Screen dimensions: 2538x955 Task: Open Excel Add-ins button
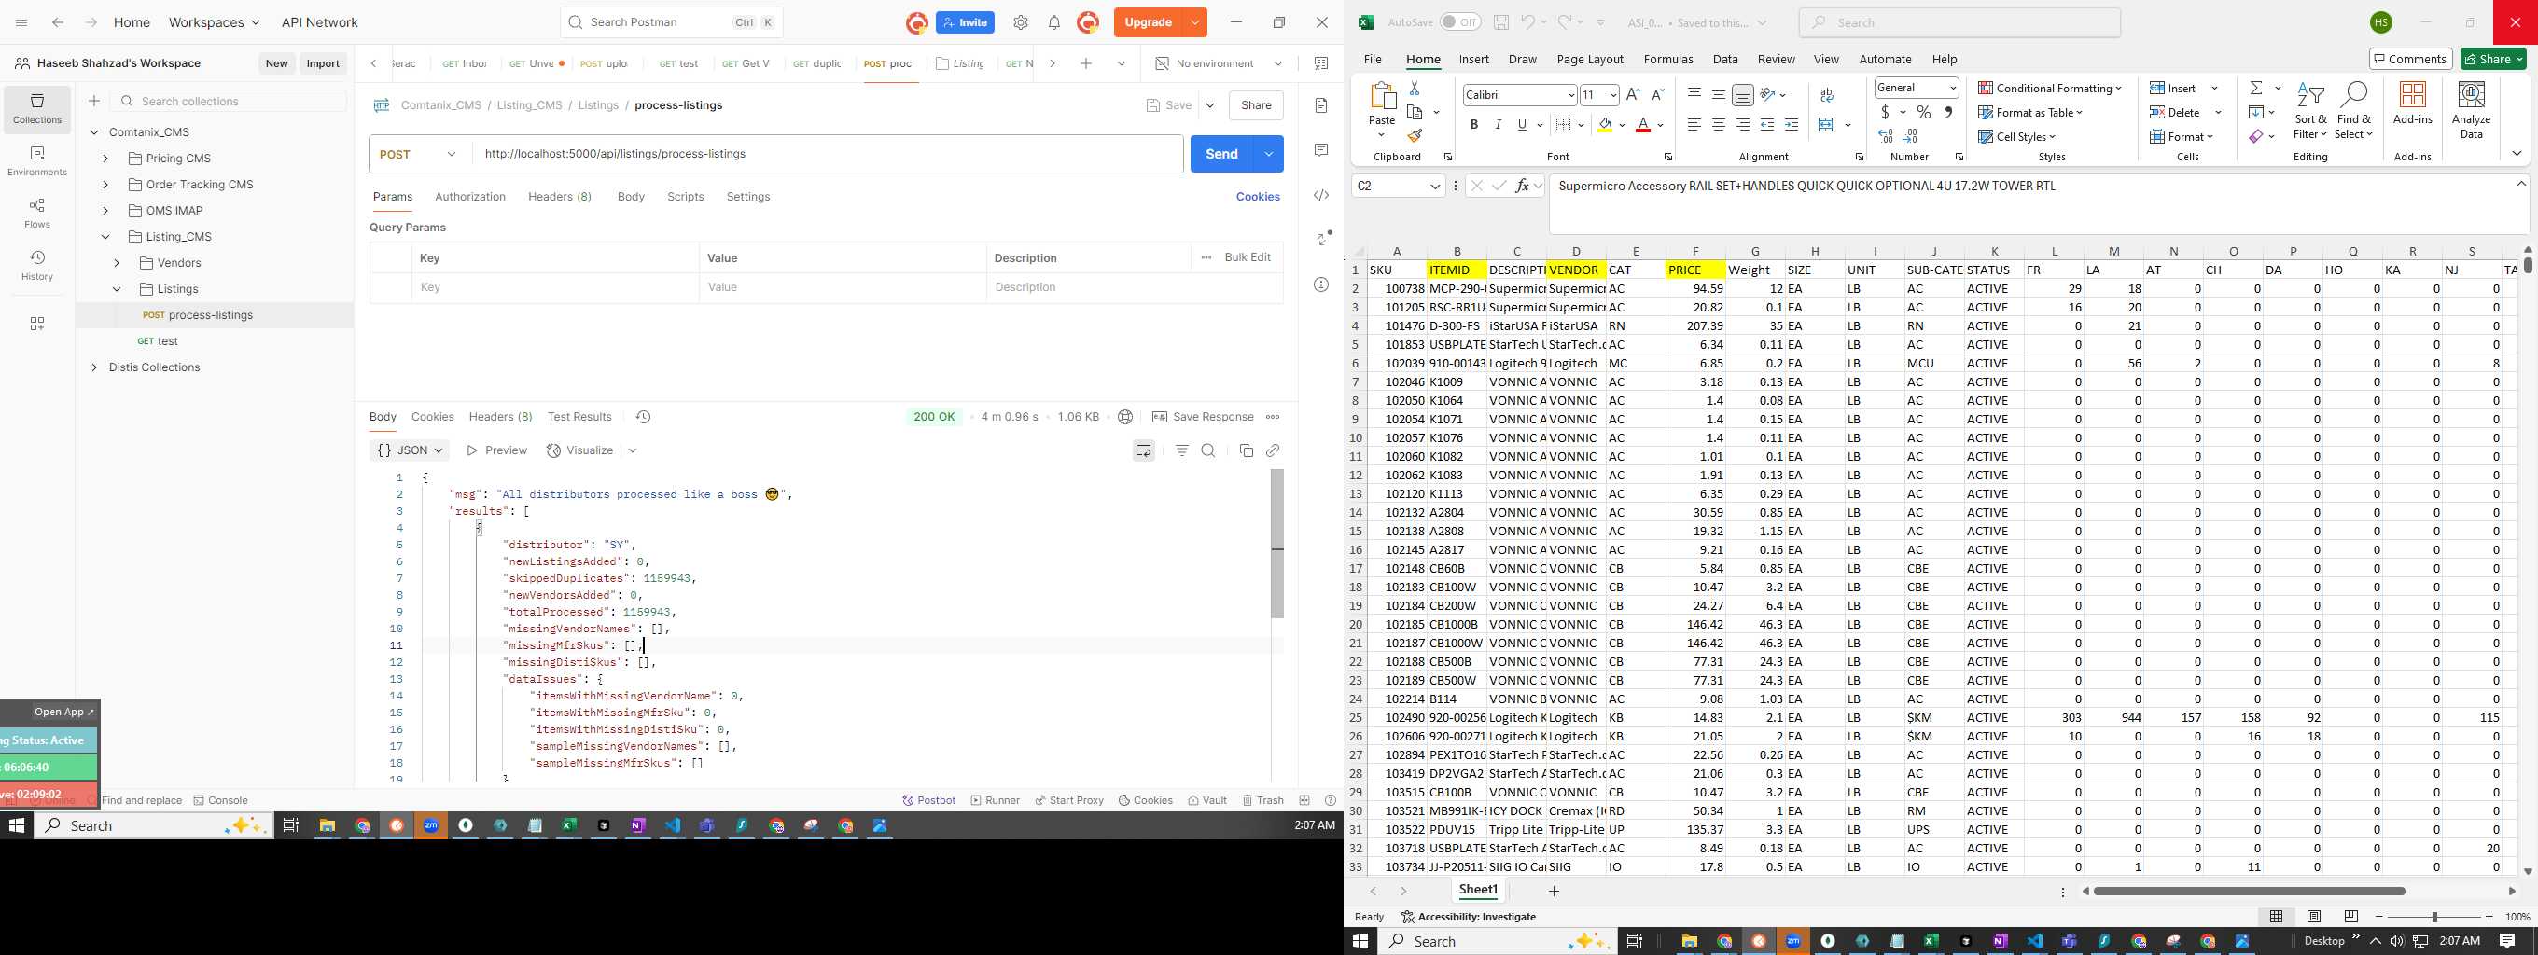(2412, 103)
